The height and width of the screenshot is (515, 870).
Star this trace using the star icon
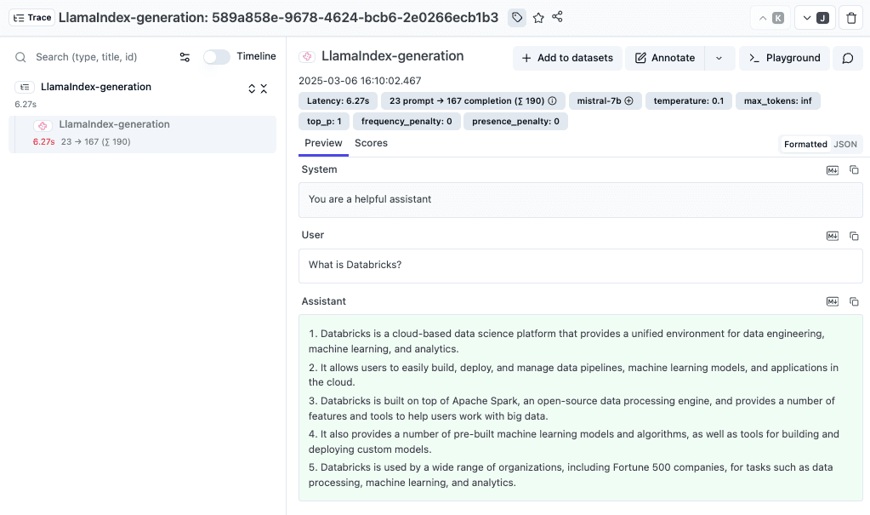537,17
